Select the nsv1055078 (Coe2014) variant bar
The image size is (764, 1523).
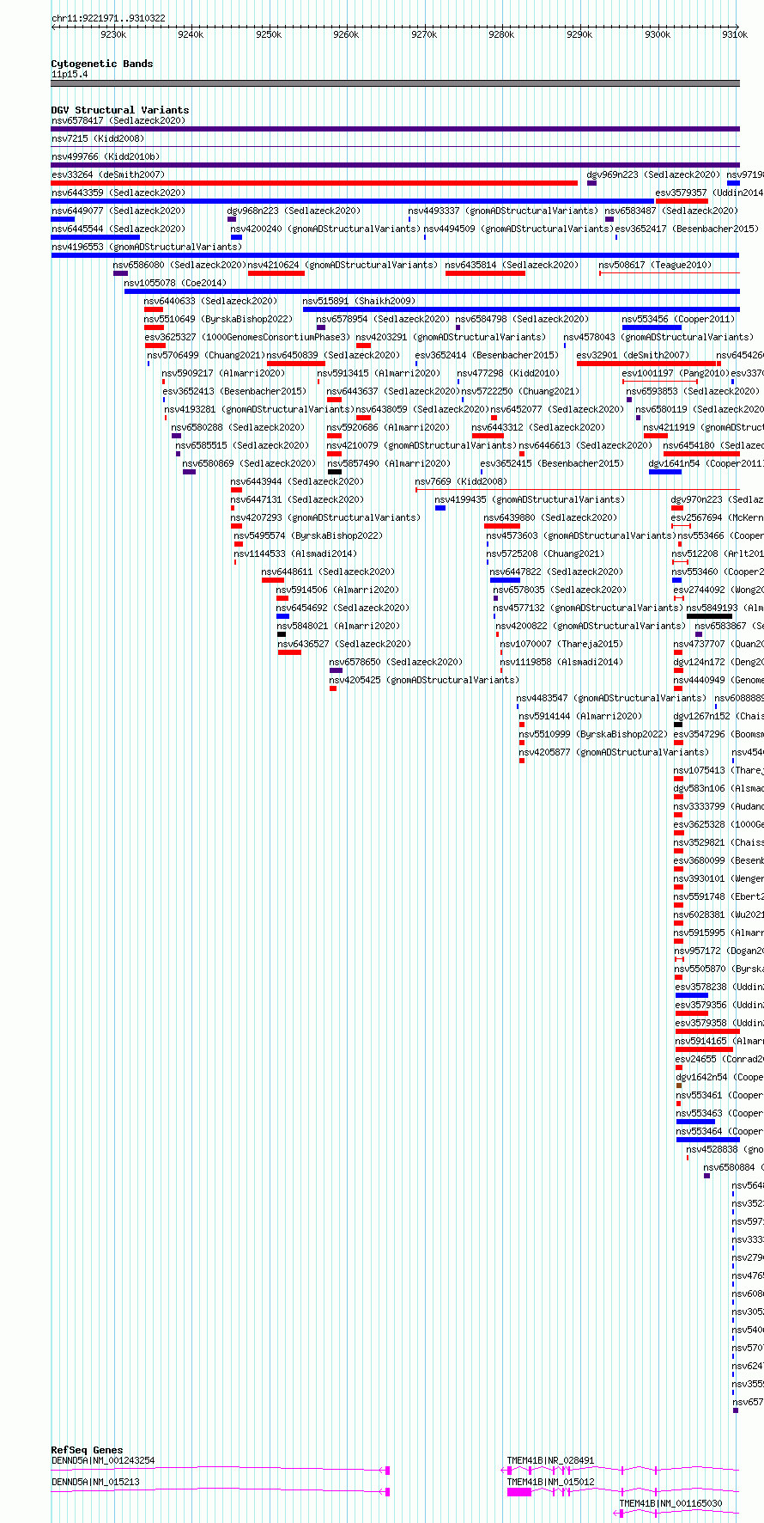click(432, 291)
